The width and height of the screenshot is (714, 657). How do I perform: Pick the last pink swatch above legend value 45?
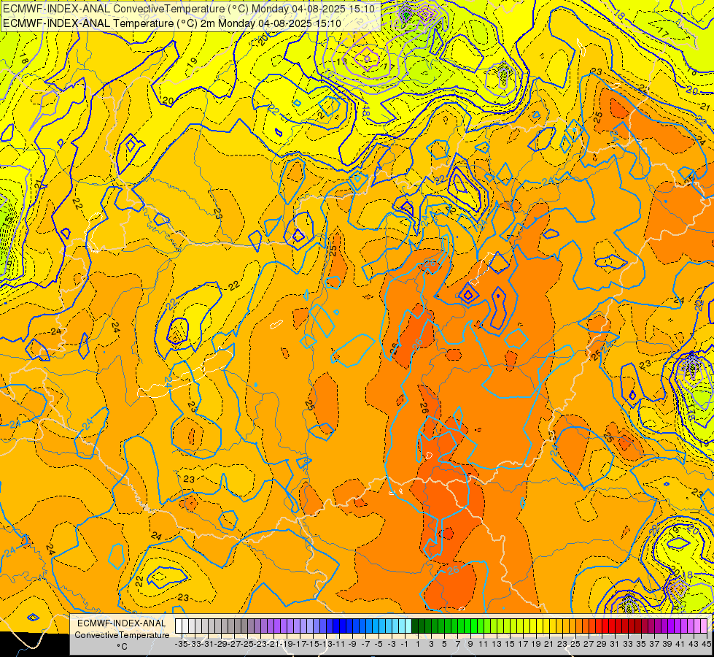tap(703, 626)
